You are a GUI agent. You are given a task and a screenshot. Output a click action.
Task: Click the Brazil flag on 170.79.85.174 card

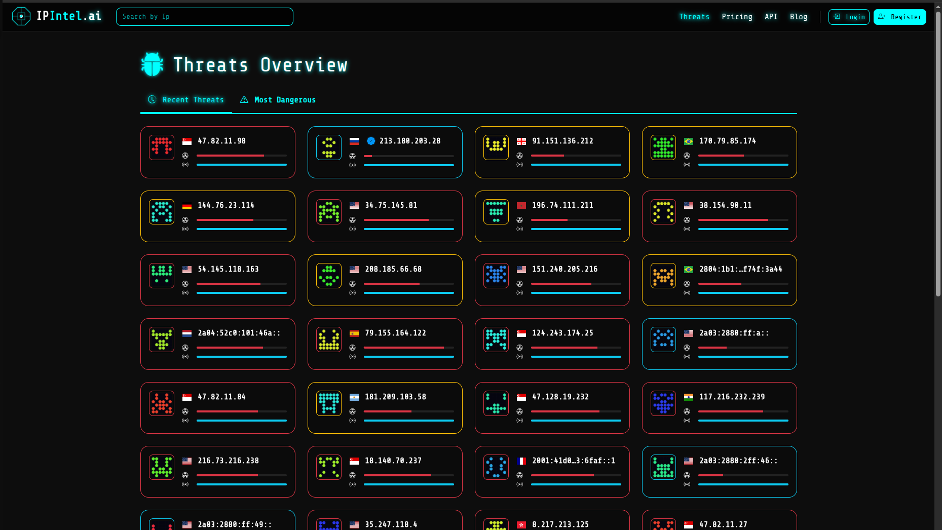tap(688, 141)
